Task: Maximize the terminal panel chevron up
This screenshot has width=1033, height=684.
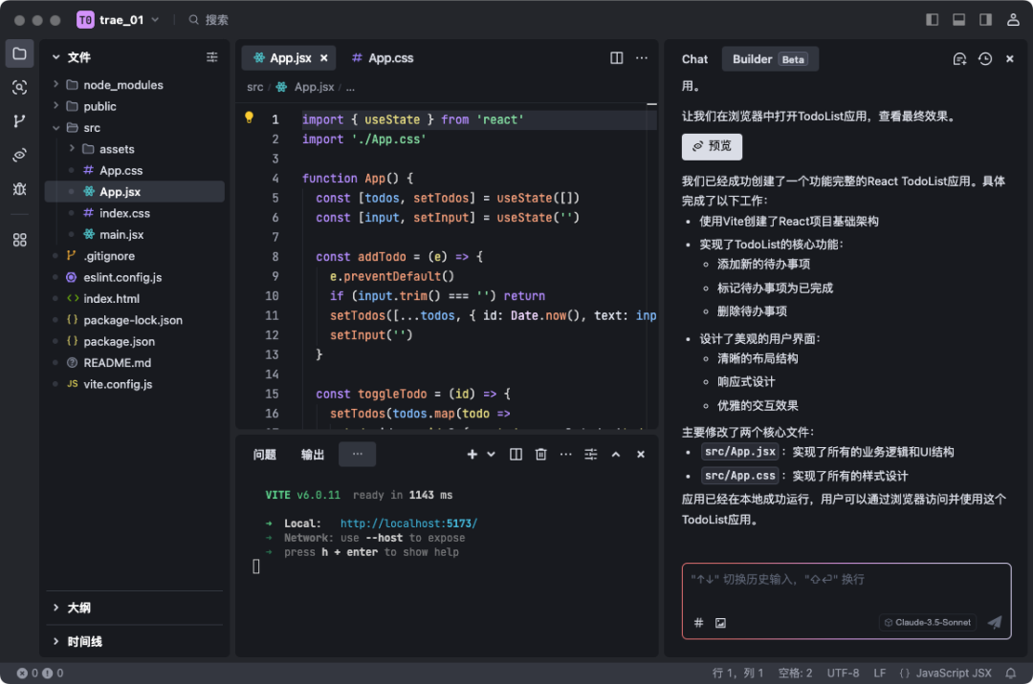Action: [x=616, y=455]
